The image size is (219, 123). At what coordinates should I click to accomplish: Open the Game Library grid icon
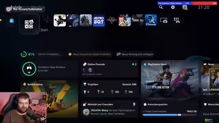[x=177, y=20]
